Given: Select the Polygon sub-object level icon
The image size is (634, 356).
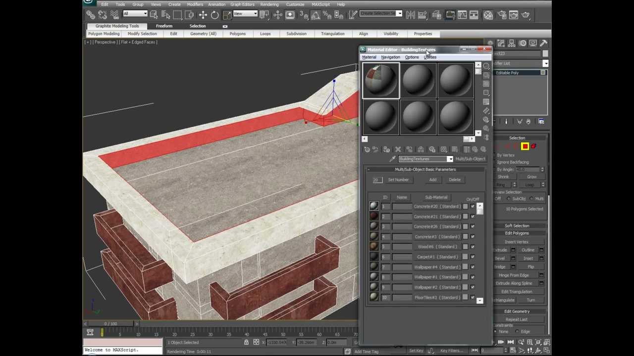Looking at the screenshot, I should tap(525, 146).
